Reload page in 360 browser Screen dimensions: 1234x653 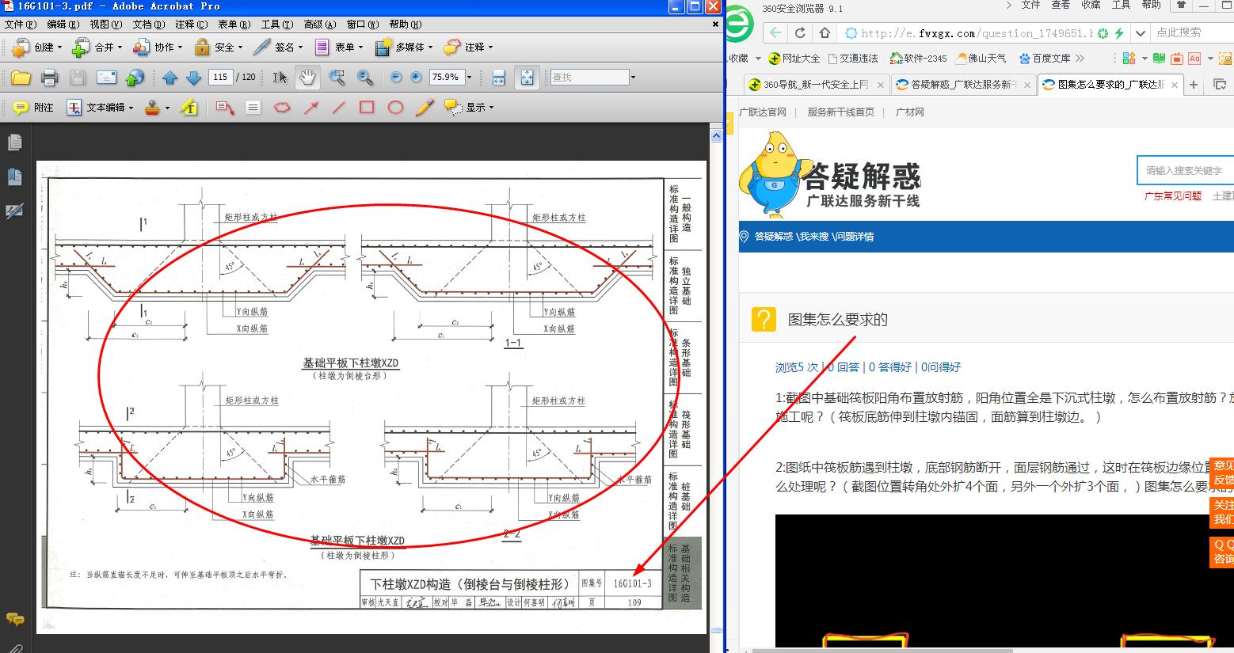800,33
